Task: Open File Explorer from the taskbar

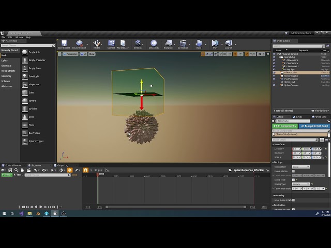Action: pyautogui.click(x=29, y=213)
